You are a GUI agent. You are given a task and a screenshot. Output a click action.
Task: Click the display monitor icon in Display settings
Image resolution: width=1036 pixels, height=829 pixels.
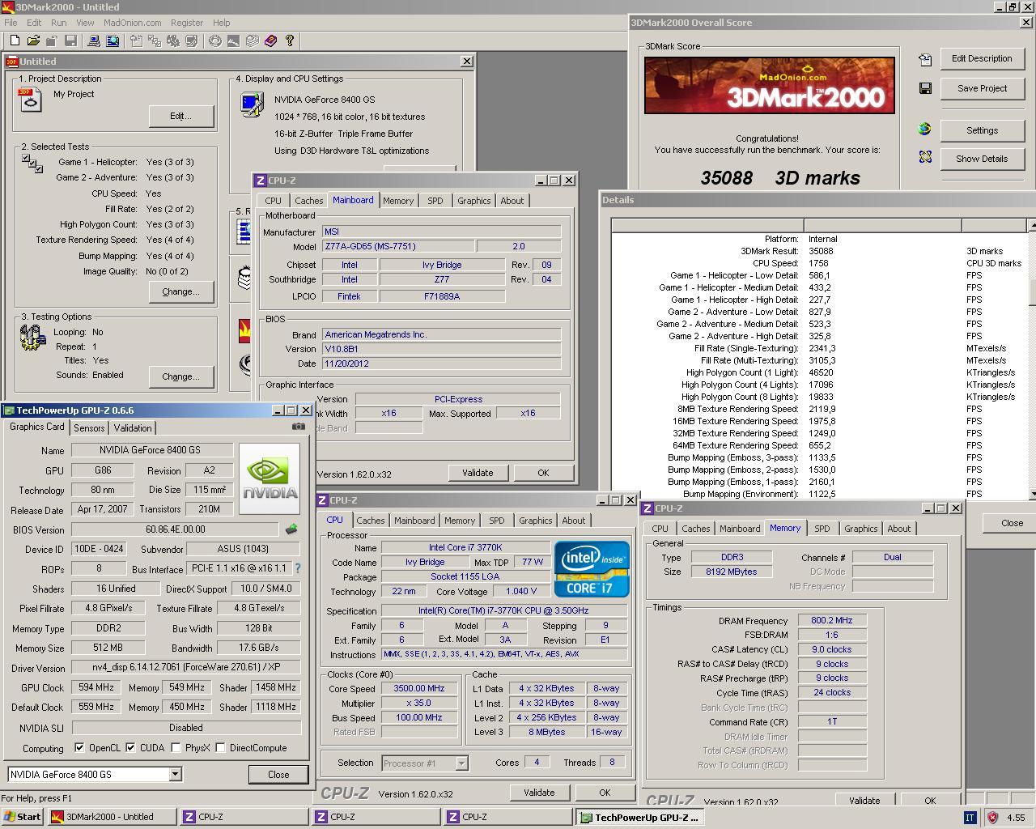(252, 104)
